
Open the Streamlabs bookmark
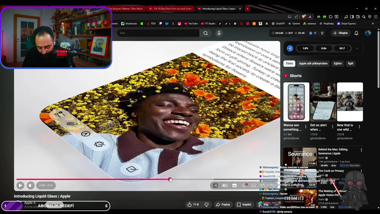129,23
